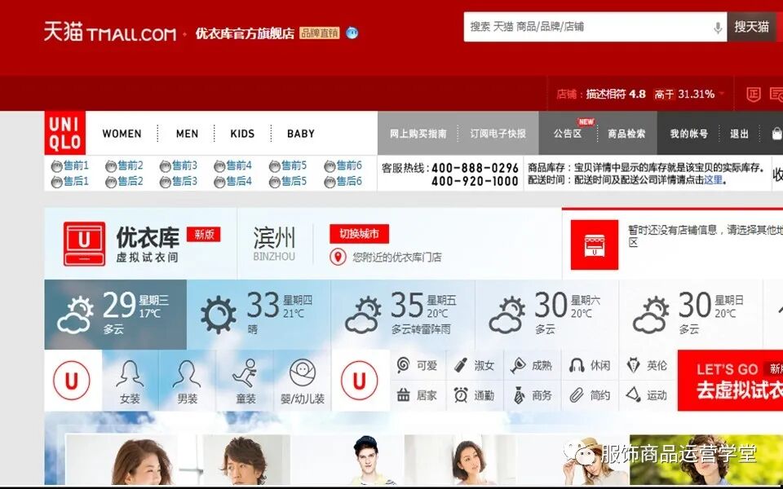Click 退出 to log out
The height and width of the screenshot is (489, 783).
click(x=740, y=134)
